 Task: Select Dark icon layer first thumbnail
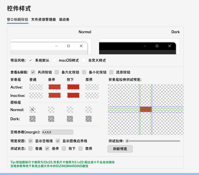click(x=32, y=119)
